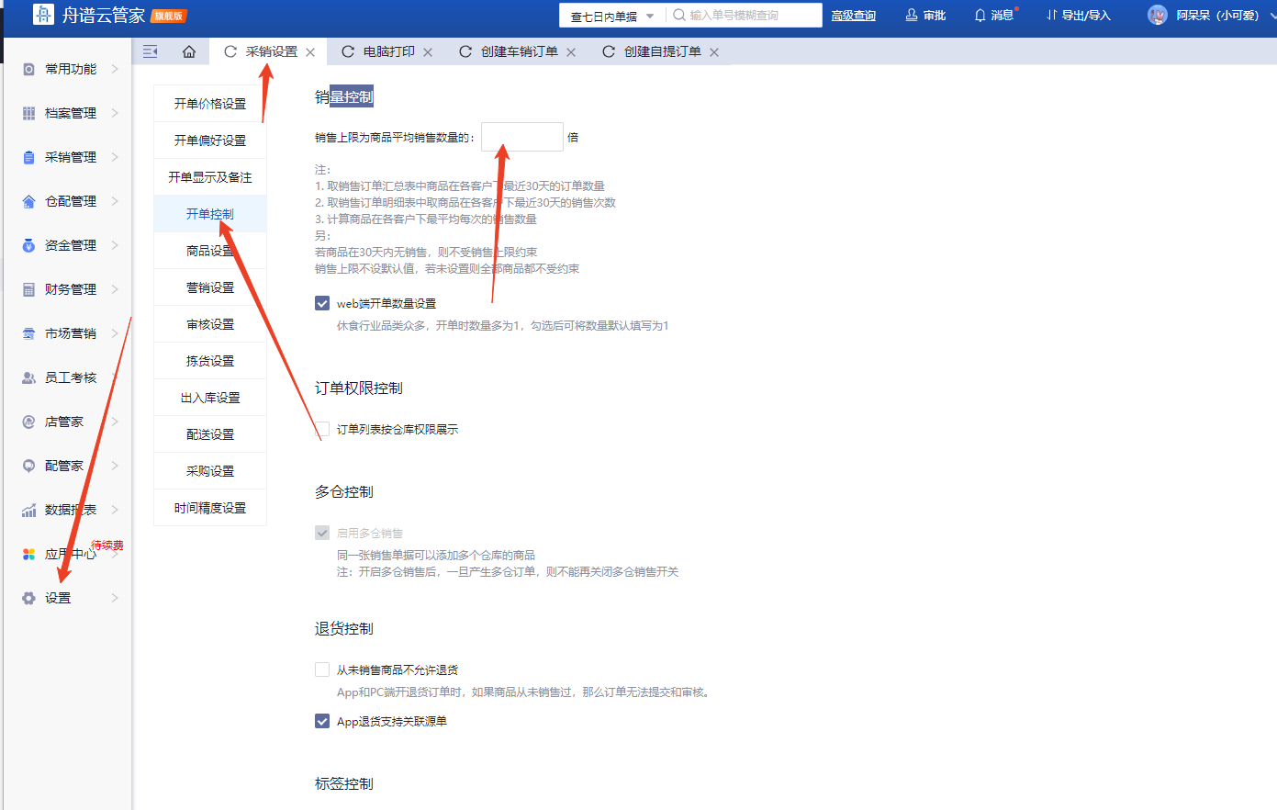Open the 消息 bell notifications
The height and width of the screenshot is (810, 1277).
tap(980, 16)
